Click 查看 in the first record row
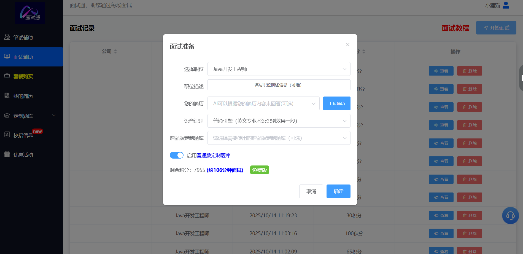This screenshot has height=254, width=523. click(x=441, y=71)
